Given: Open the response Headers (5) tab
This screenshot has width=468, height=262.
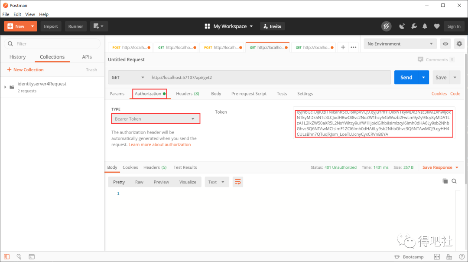Looking at the screenshot, I should 155,167.
